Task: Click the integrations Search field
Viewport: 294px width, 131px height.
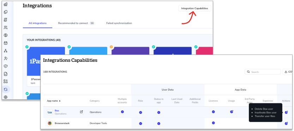Action: (x=263, y=72)
